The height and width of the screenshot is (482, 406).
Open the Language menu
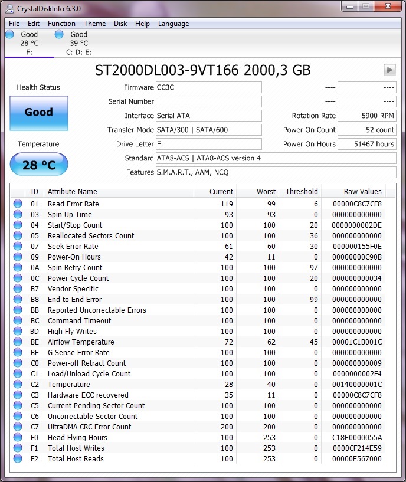click(x=173, y=24)
